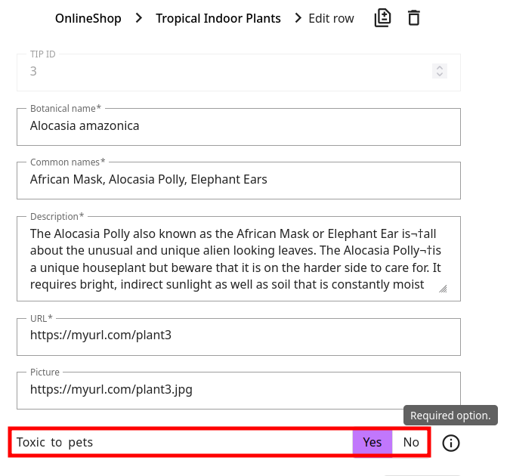Select Yes for Toxic to pets

coord(372,443)
